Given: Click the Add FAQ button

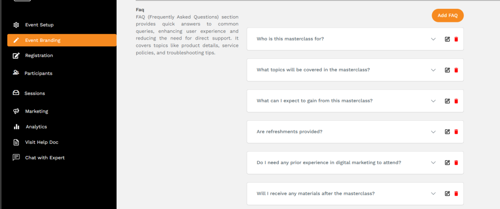Looking at the screenshot, I should click(447, 16).
